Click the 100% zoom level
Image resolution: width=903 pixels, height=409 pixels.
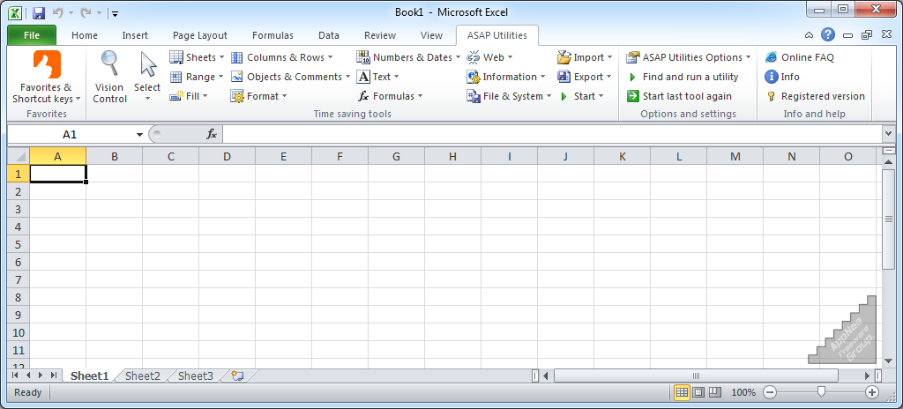[743, 392]
